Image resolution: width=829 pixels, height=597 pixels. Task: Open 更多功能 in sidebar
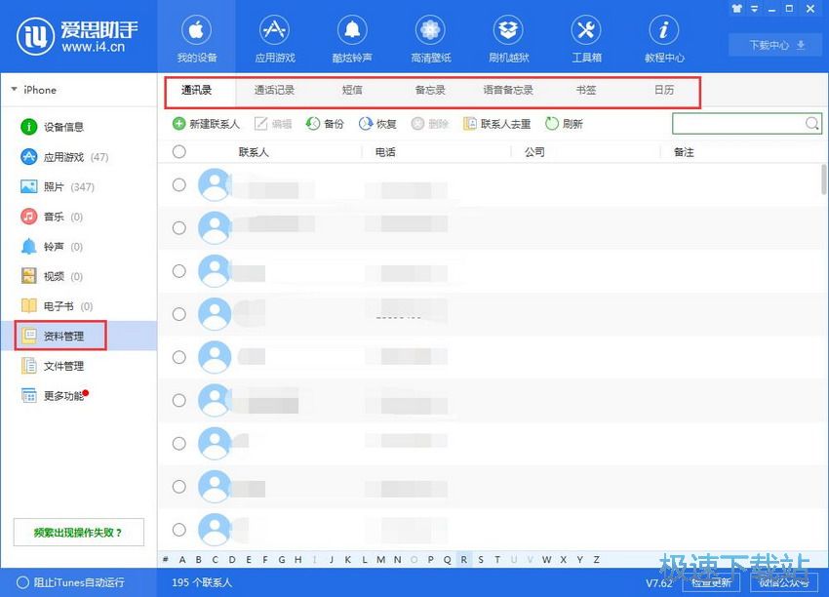(54, 395)
